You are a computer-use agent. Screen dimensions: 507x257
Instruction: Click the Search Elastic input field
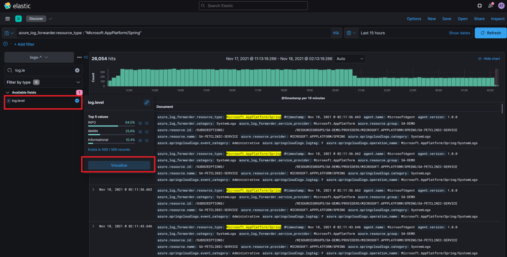click(x=253, y=6)
